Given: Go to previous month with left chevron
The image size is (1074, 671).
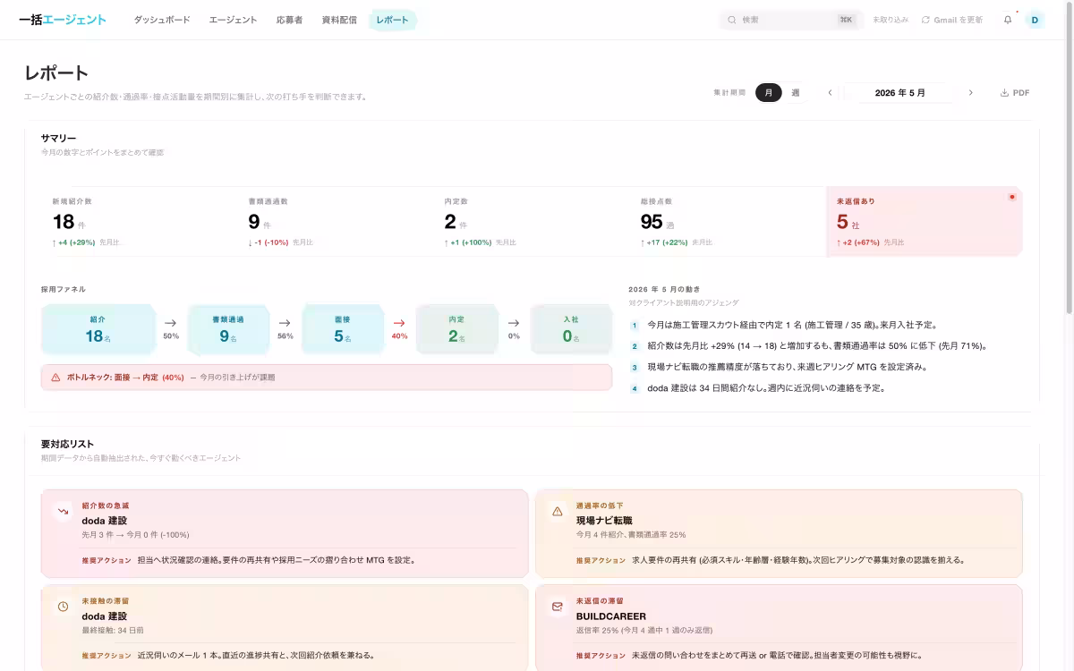Looking at the screenshot, I should click(x=831, y=93).
